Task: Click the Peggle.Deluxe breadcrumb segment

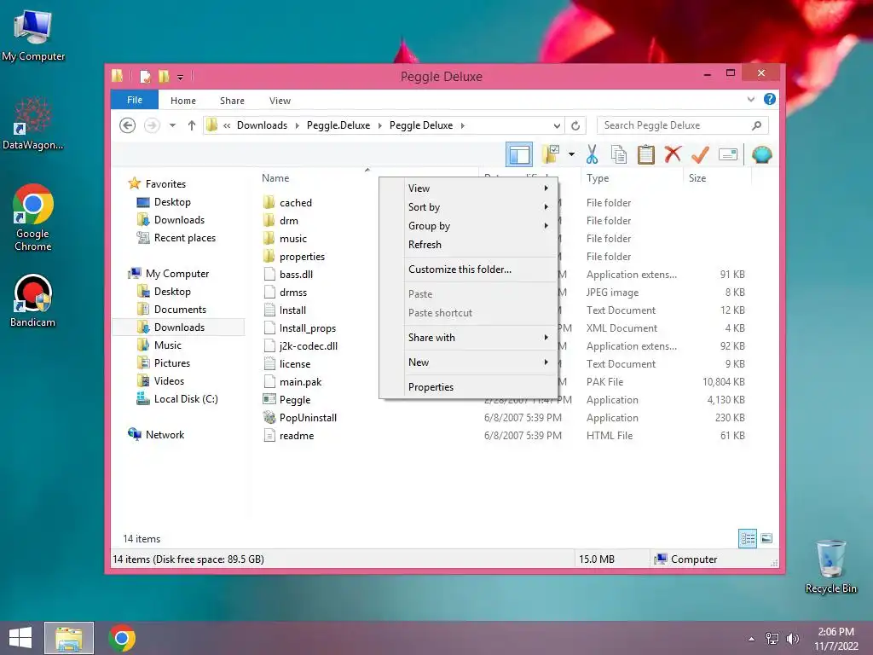Action: click(x=338, y=125)
